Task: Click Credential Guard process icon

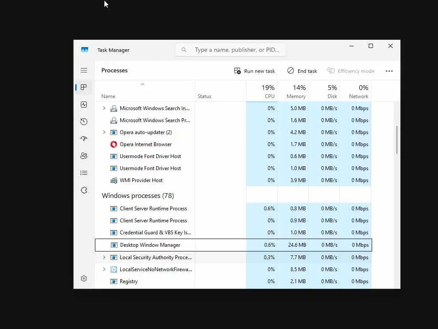Action: point(114,233)
